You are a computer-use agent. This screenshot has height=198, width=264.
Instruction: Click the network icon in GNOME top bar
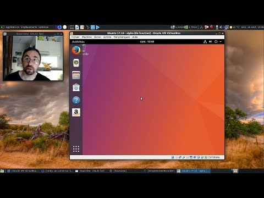click(x=205, y=42)
